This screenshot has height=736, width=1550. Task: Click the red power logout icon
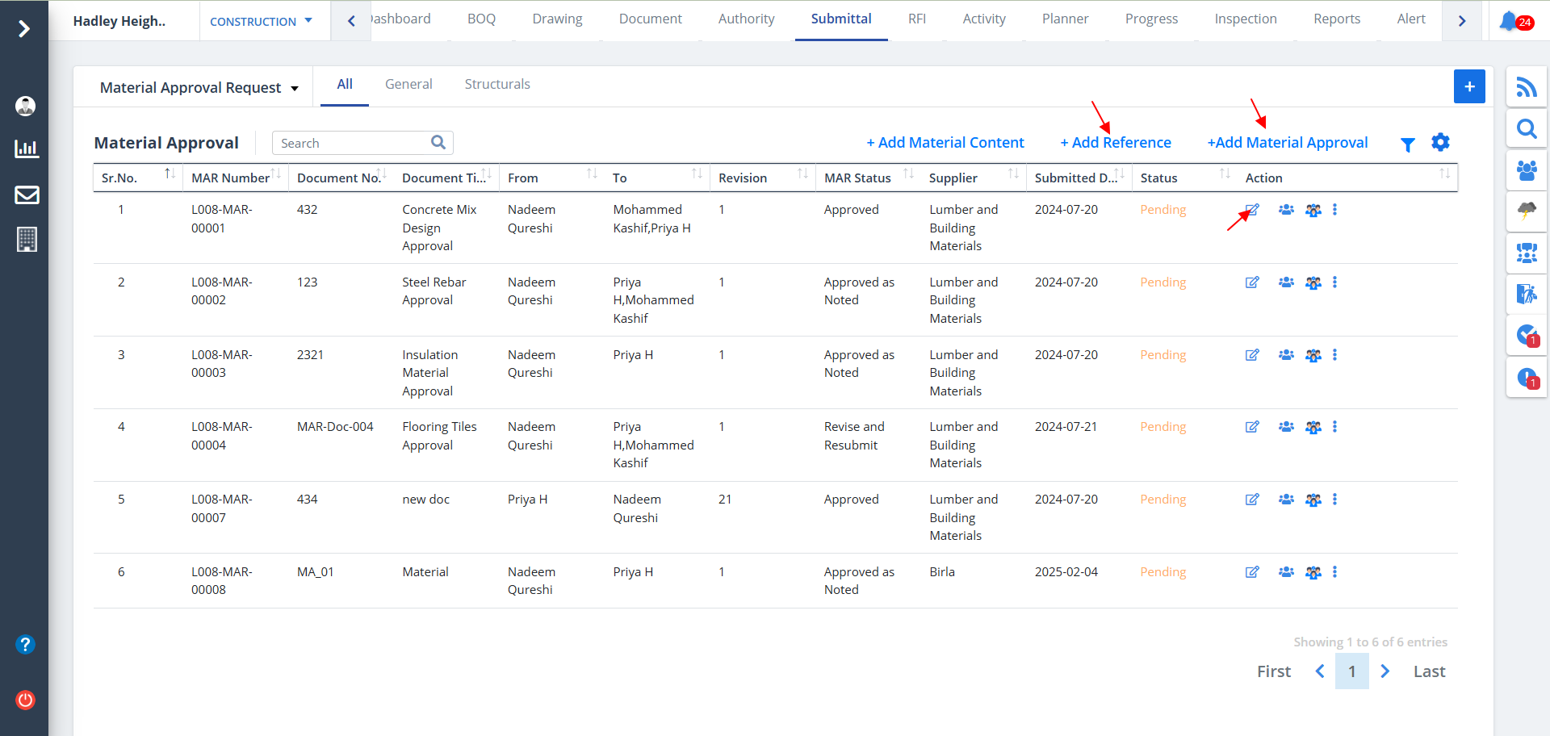(x=26, y=700)
